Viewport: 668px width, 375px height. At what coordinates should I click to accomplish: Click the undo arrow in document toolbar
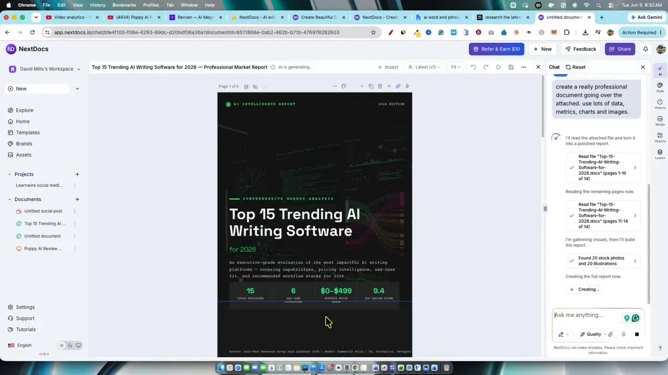pos(473,67)
